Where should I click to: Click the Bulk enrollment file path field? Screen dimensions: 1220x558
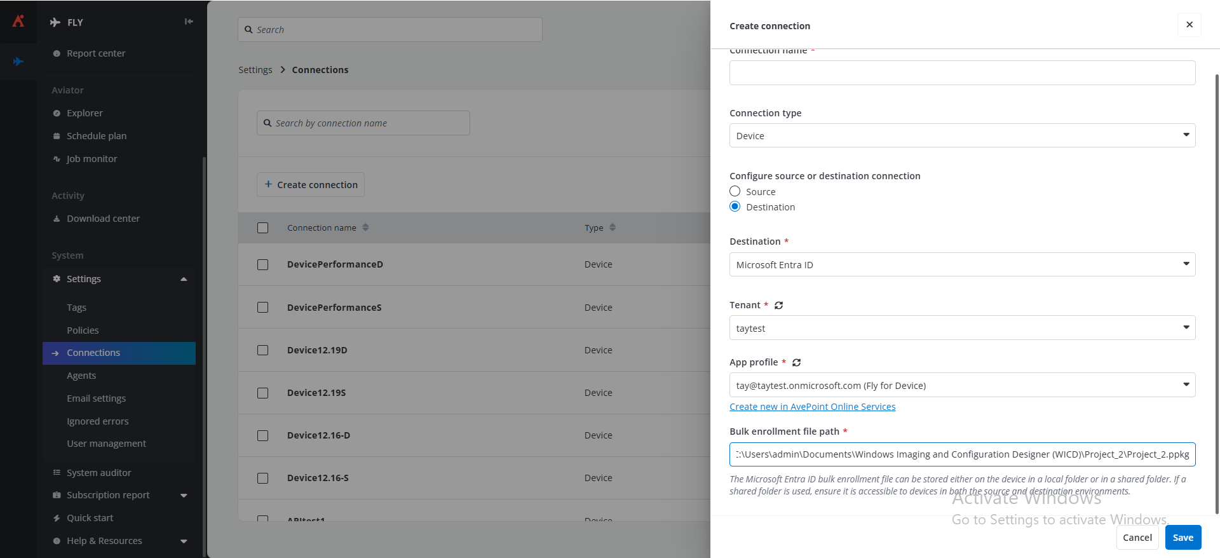(962, 454)
